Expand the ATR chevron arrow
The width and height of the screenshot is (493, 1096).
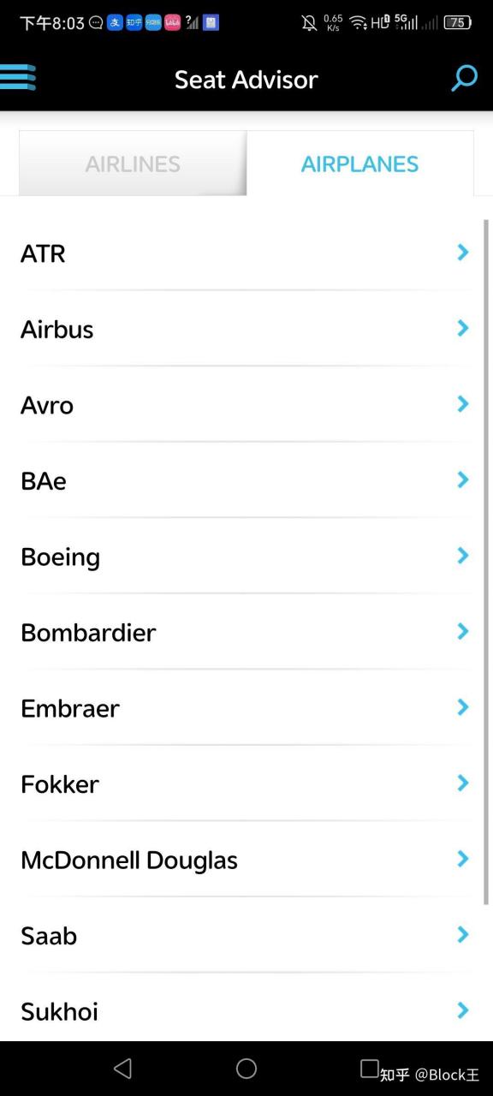click(x=463, y=252)
